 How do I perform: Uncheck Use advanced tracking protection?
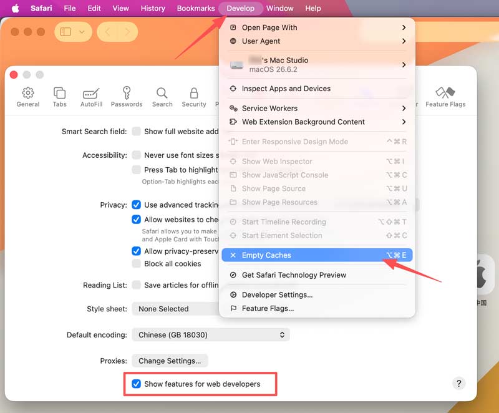point(136,205)
